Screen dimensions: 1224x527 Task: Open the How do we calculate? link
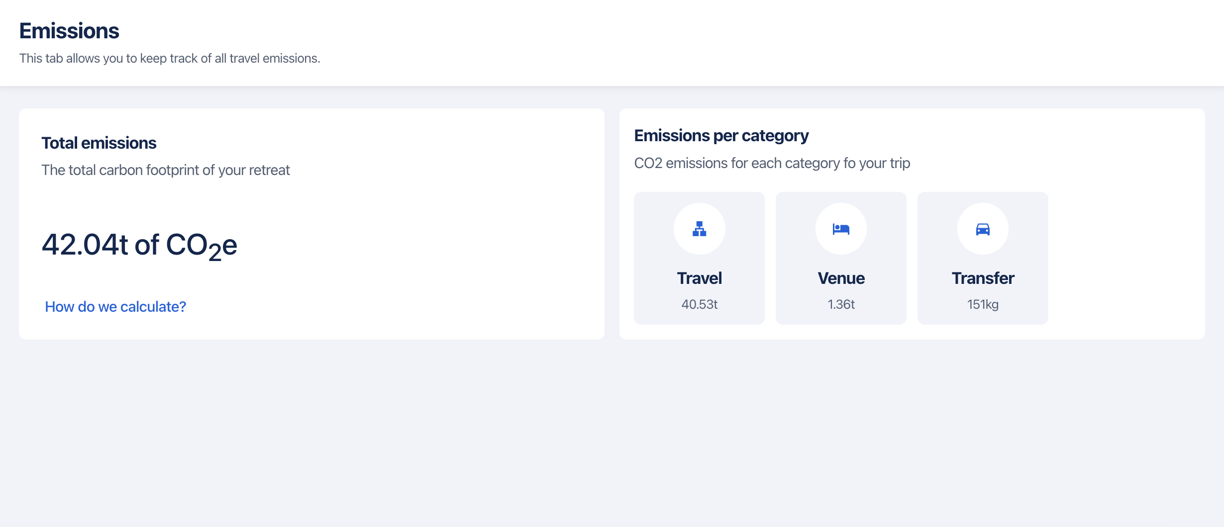pos(115,307)
